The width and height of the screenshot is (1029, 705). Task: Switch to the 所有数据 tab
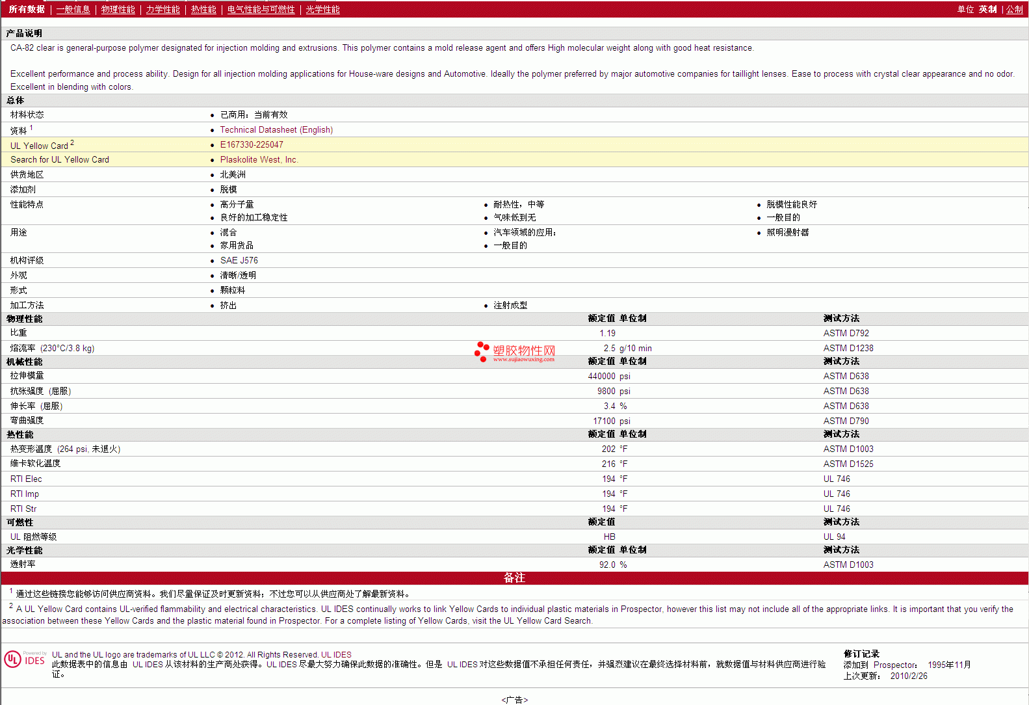coord(27,9)
